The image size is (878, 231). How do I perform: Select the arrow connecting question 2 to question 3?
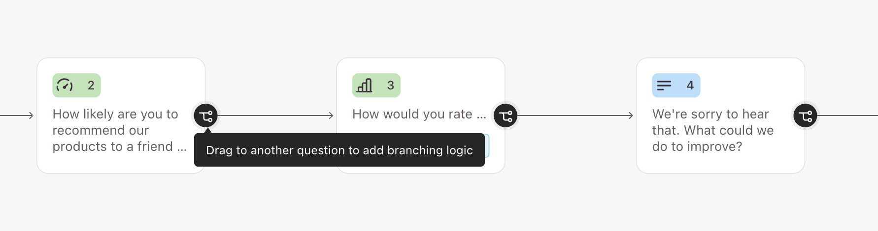tap(276, 116)
